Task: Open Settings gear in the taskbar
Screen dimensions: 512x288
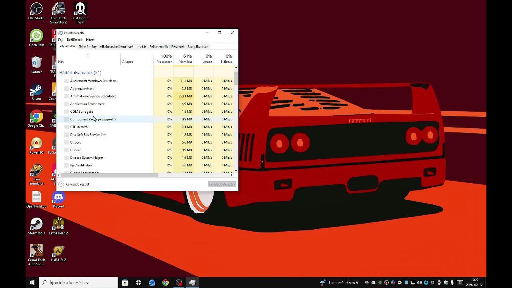Action: (x=138, y=282)
